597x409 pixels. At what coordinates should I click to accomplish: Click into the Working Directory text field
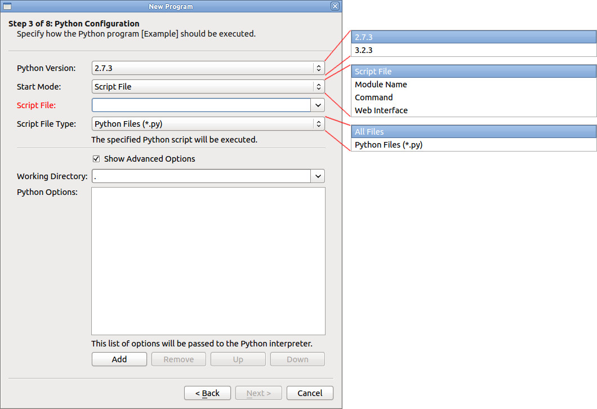coord(202,176)
